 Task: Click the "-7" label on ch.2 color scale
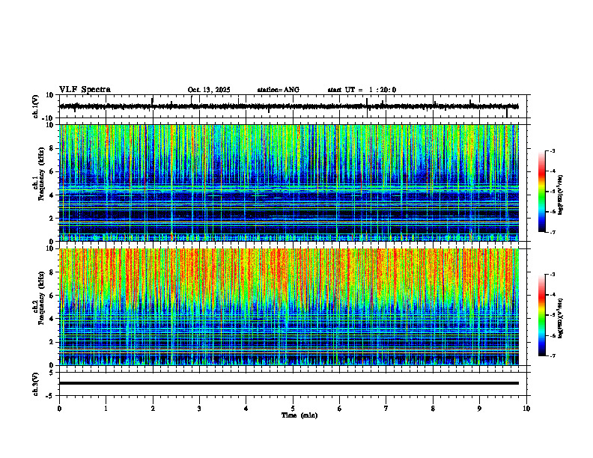(x=553, y=355)
